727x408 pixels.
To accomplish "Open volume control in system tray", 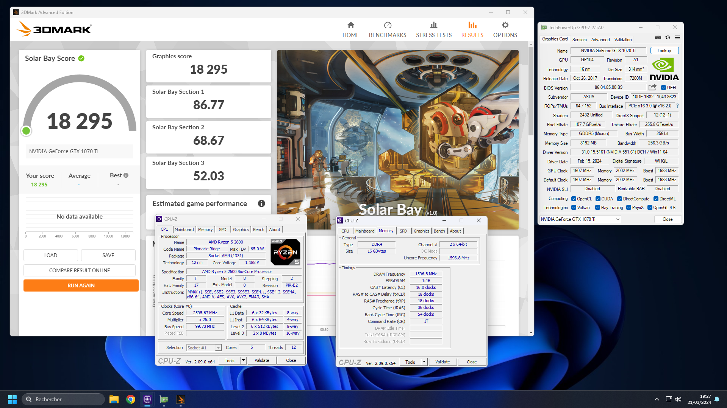I will tap(678, 399).
